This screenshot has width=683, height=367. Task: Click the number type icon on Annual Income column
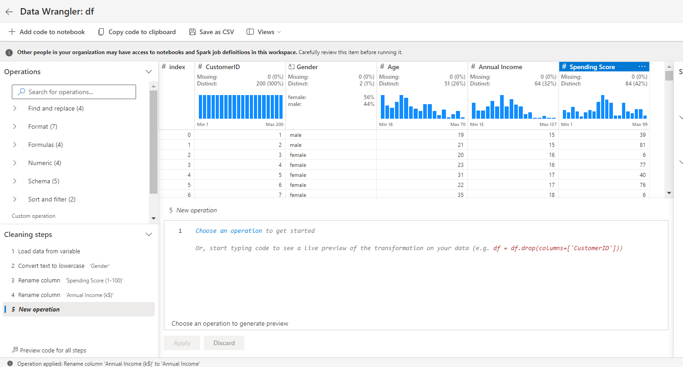[x=473, y=67]
